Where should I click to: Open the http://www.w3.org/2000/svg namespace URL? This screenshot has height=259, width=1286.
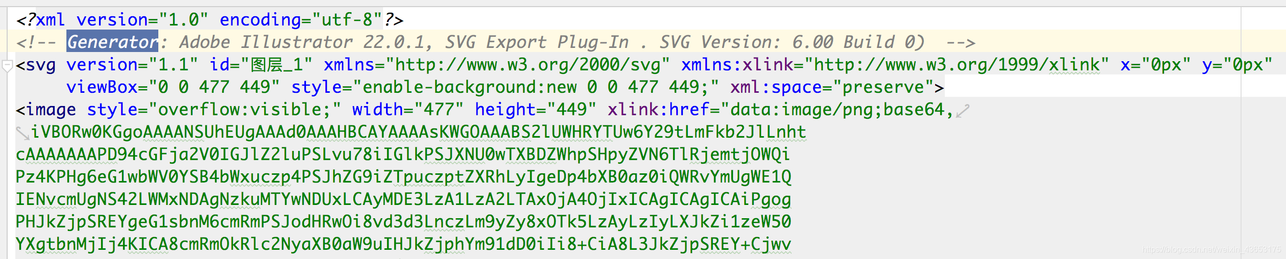tap(528, 65)
